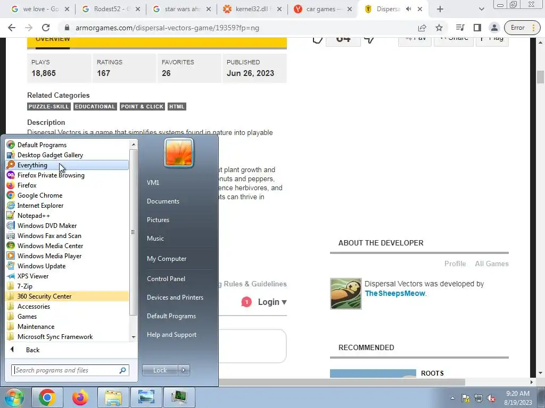Reload the page in Chrome

click(x=46, y=28)
